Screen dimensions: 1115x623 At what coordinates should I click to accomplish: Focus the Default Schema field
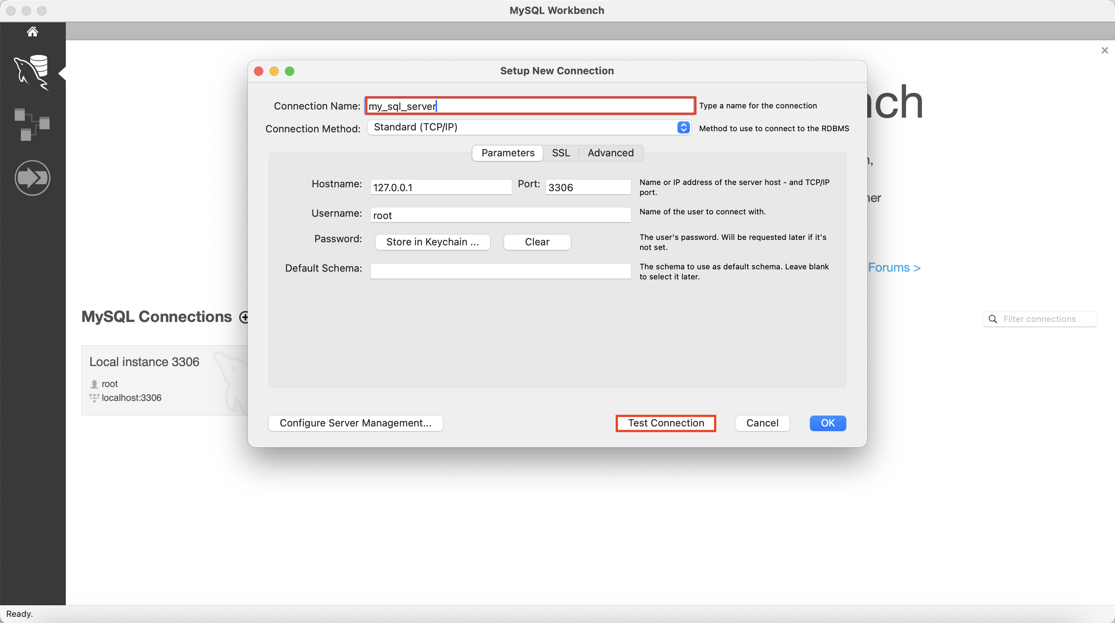500,271
